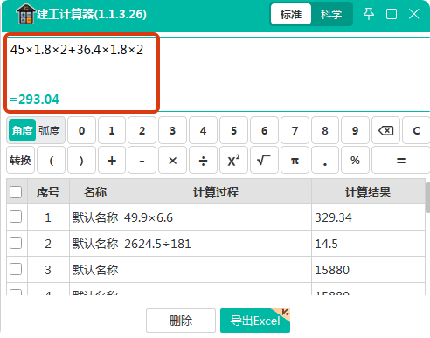Click the 计算结果 column header
This screenshot has height=338, width=430.
tap(368, 192)
